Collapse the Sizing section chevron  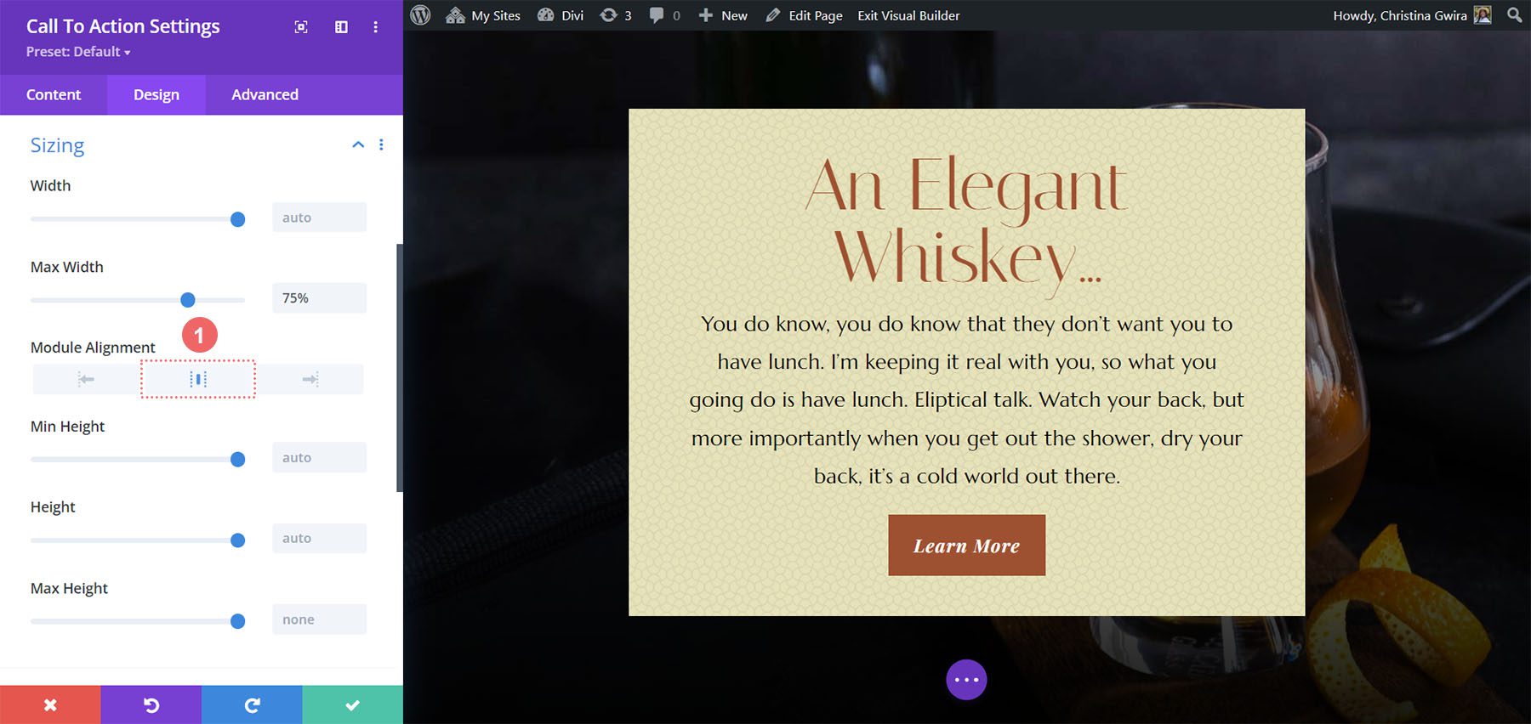[358, 144]
